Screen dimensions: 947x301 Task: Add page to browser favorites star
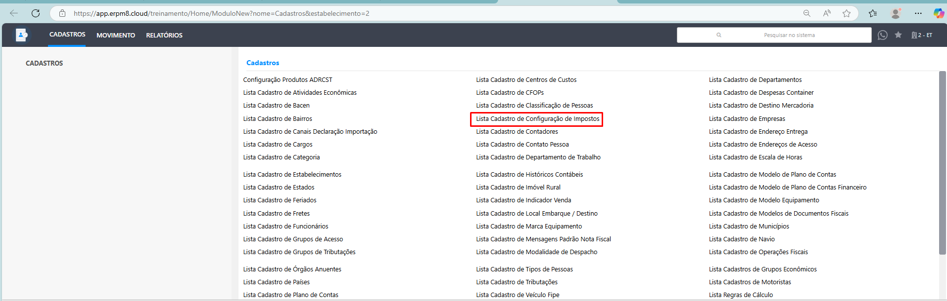[x=847, y=13]
